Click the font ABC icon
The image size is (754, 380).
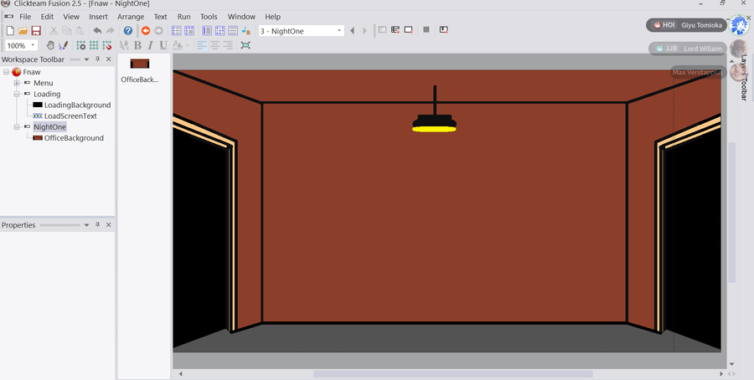[x=124, y=45]
